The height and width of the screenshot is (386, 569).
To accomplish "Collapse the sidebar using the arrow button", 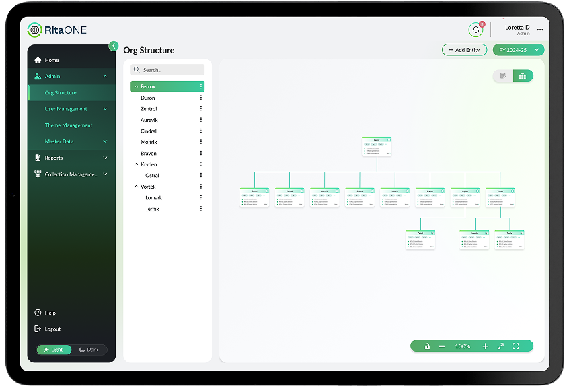I will tap(114, 46).
